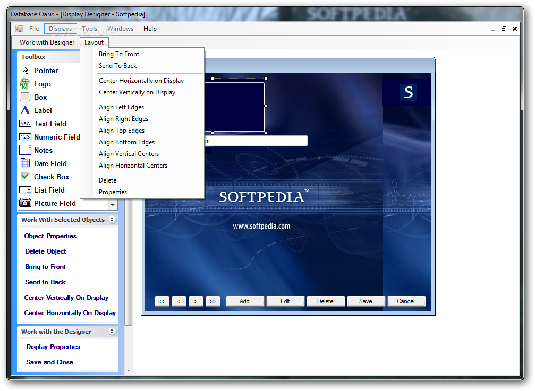Click the Cancel button on display
535x391 pixels.
click(x=406, y=301)
